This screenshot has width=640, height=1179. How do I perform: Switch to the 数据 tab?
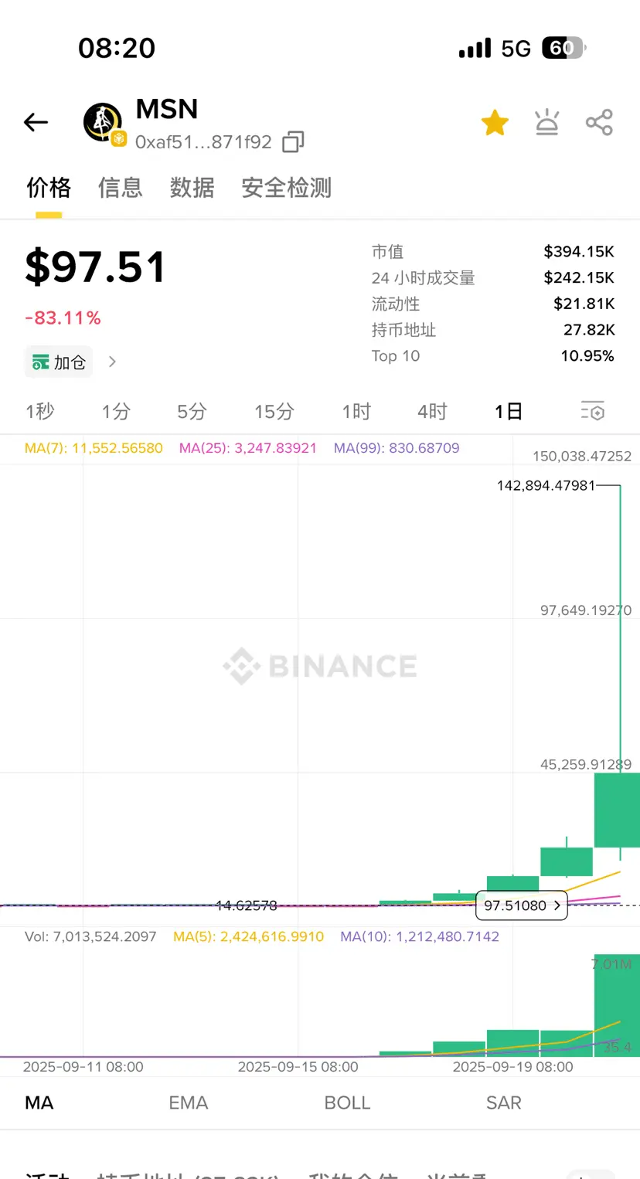[192, 188]
